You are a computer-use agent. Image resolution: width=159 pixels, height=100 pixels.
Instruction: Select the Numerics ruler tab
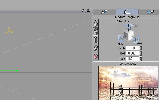click(x=127, y=12)
